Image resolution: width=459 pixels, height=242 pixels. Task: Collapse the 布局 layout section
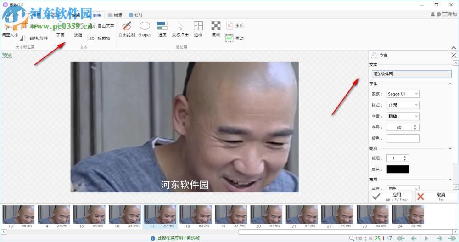click(450, 179)
